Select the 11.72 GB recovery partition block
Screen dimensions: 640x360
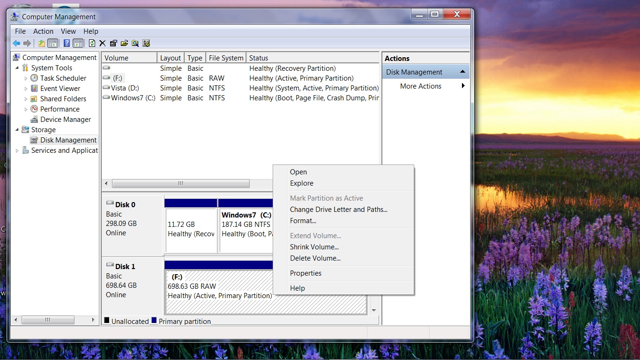coord(191,225)
